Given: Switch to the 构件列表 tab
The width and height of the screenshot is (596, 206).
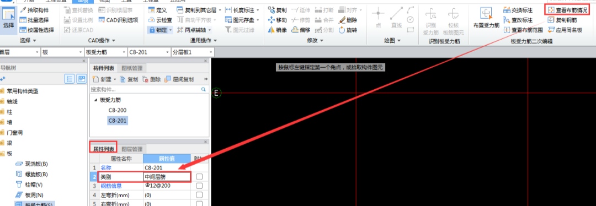Looking at the screenshot, I should [104, 68].
